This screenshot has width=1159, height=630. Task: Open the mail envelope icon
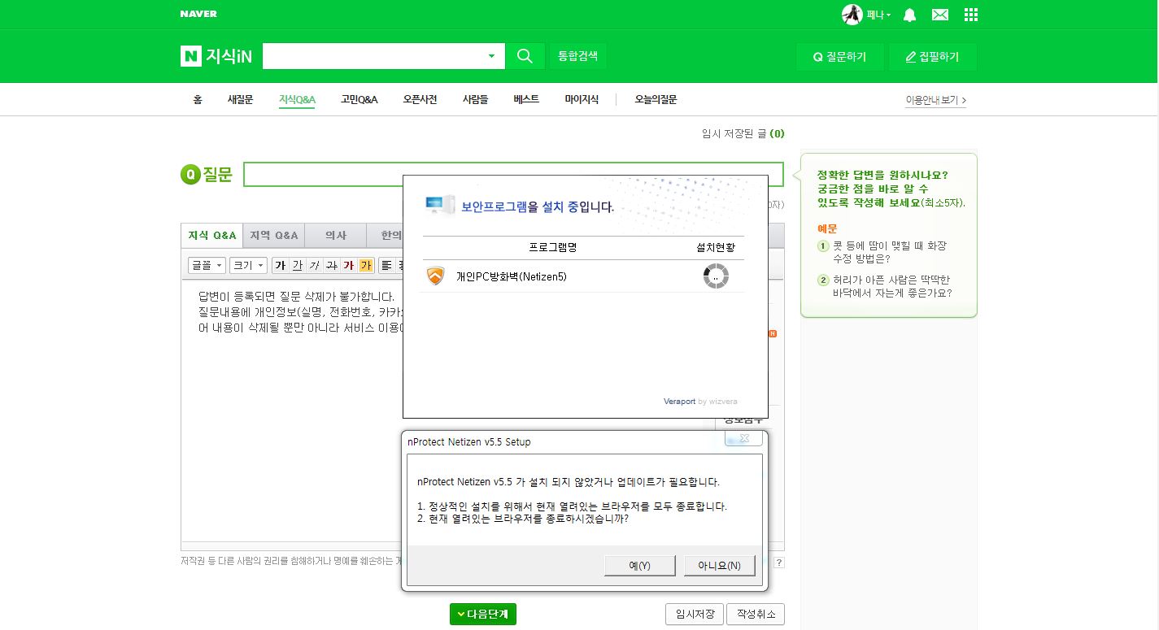click(x=940, y=15)
